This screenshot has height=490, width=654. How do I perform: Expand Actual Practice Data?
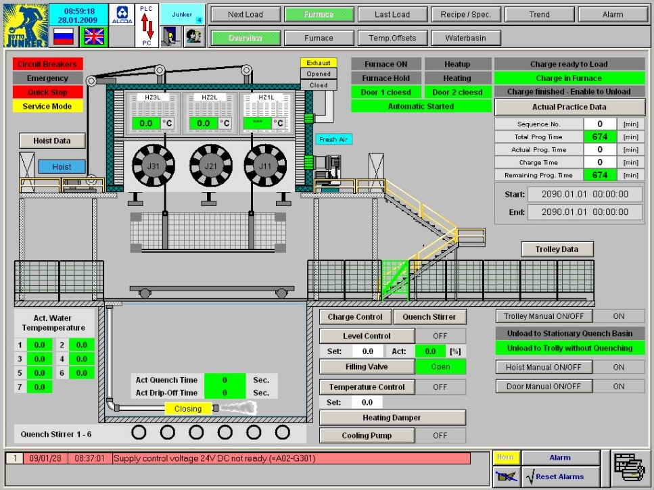569,107
